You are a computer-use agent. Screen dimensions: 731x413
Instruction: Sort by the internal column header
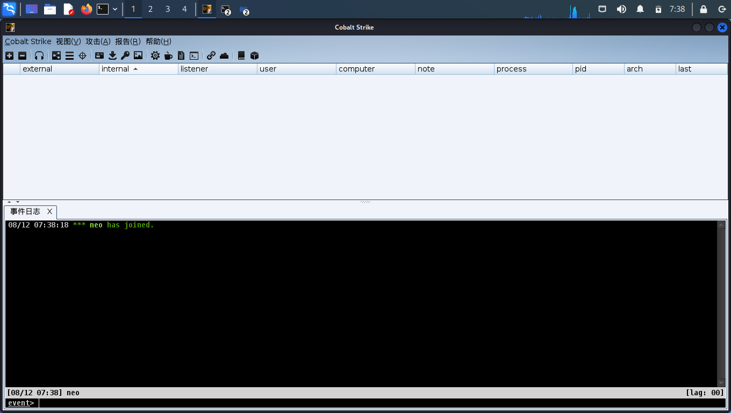[139, 69]
